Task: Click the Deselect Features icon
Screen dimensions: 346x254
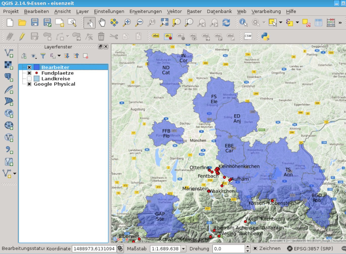Action: pyautogui.click(x=306, y=23)
